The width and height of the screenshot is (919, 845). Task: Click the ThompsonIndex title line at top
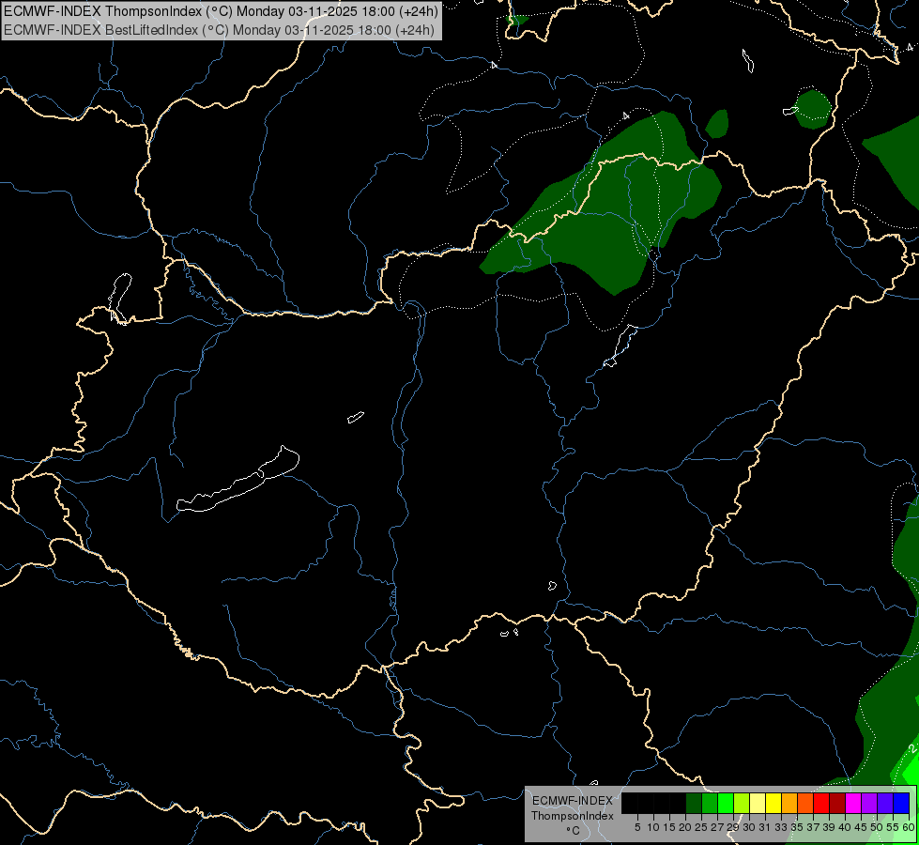221,10
